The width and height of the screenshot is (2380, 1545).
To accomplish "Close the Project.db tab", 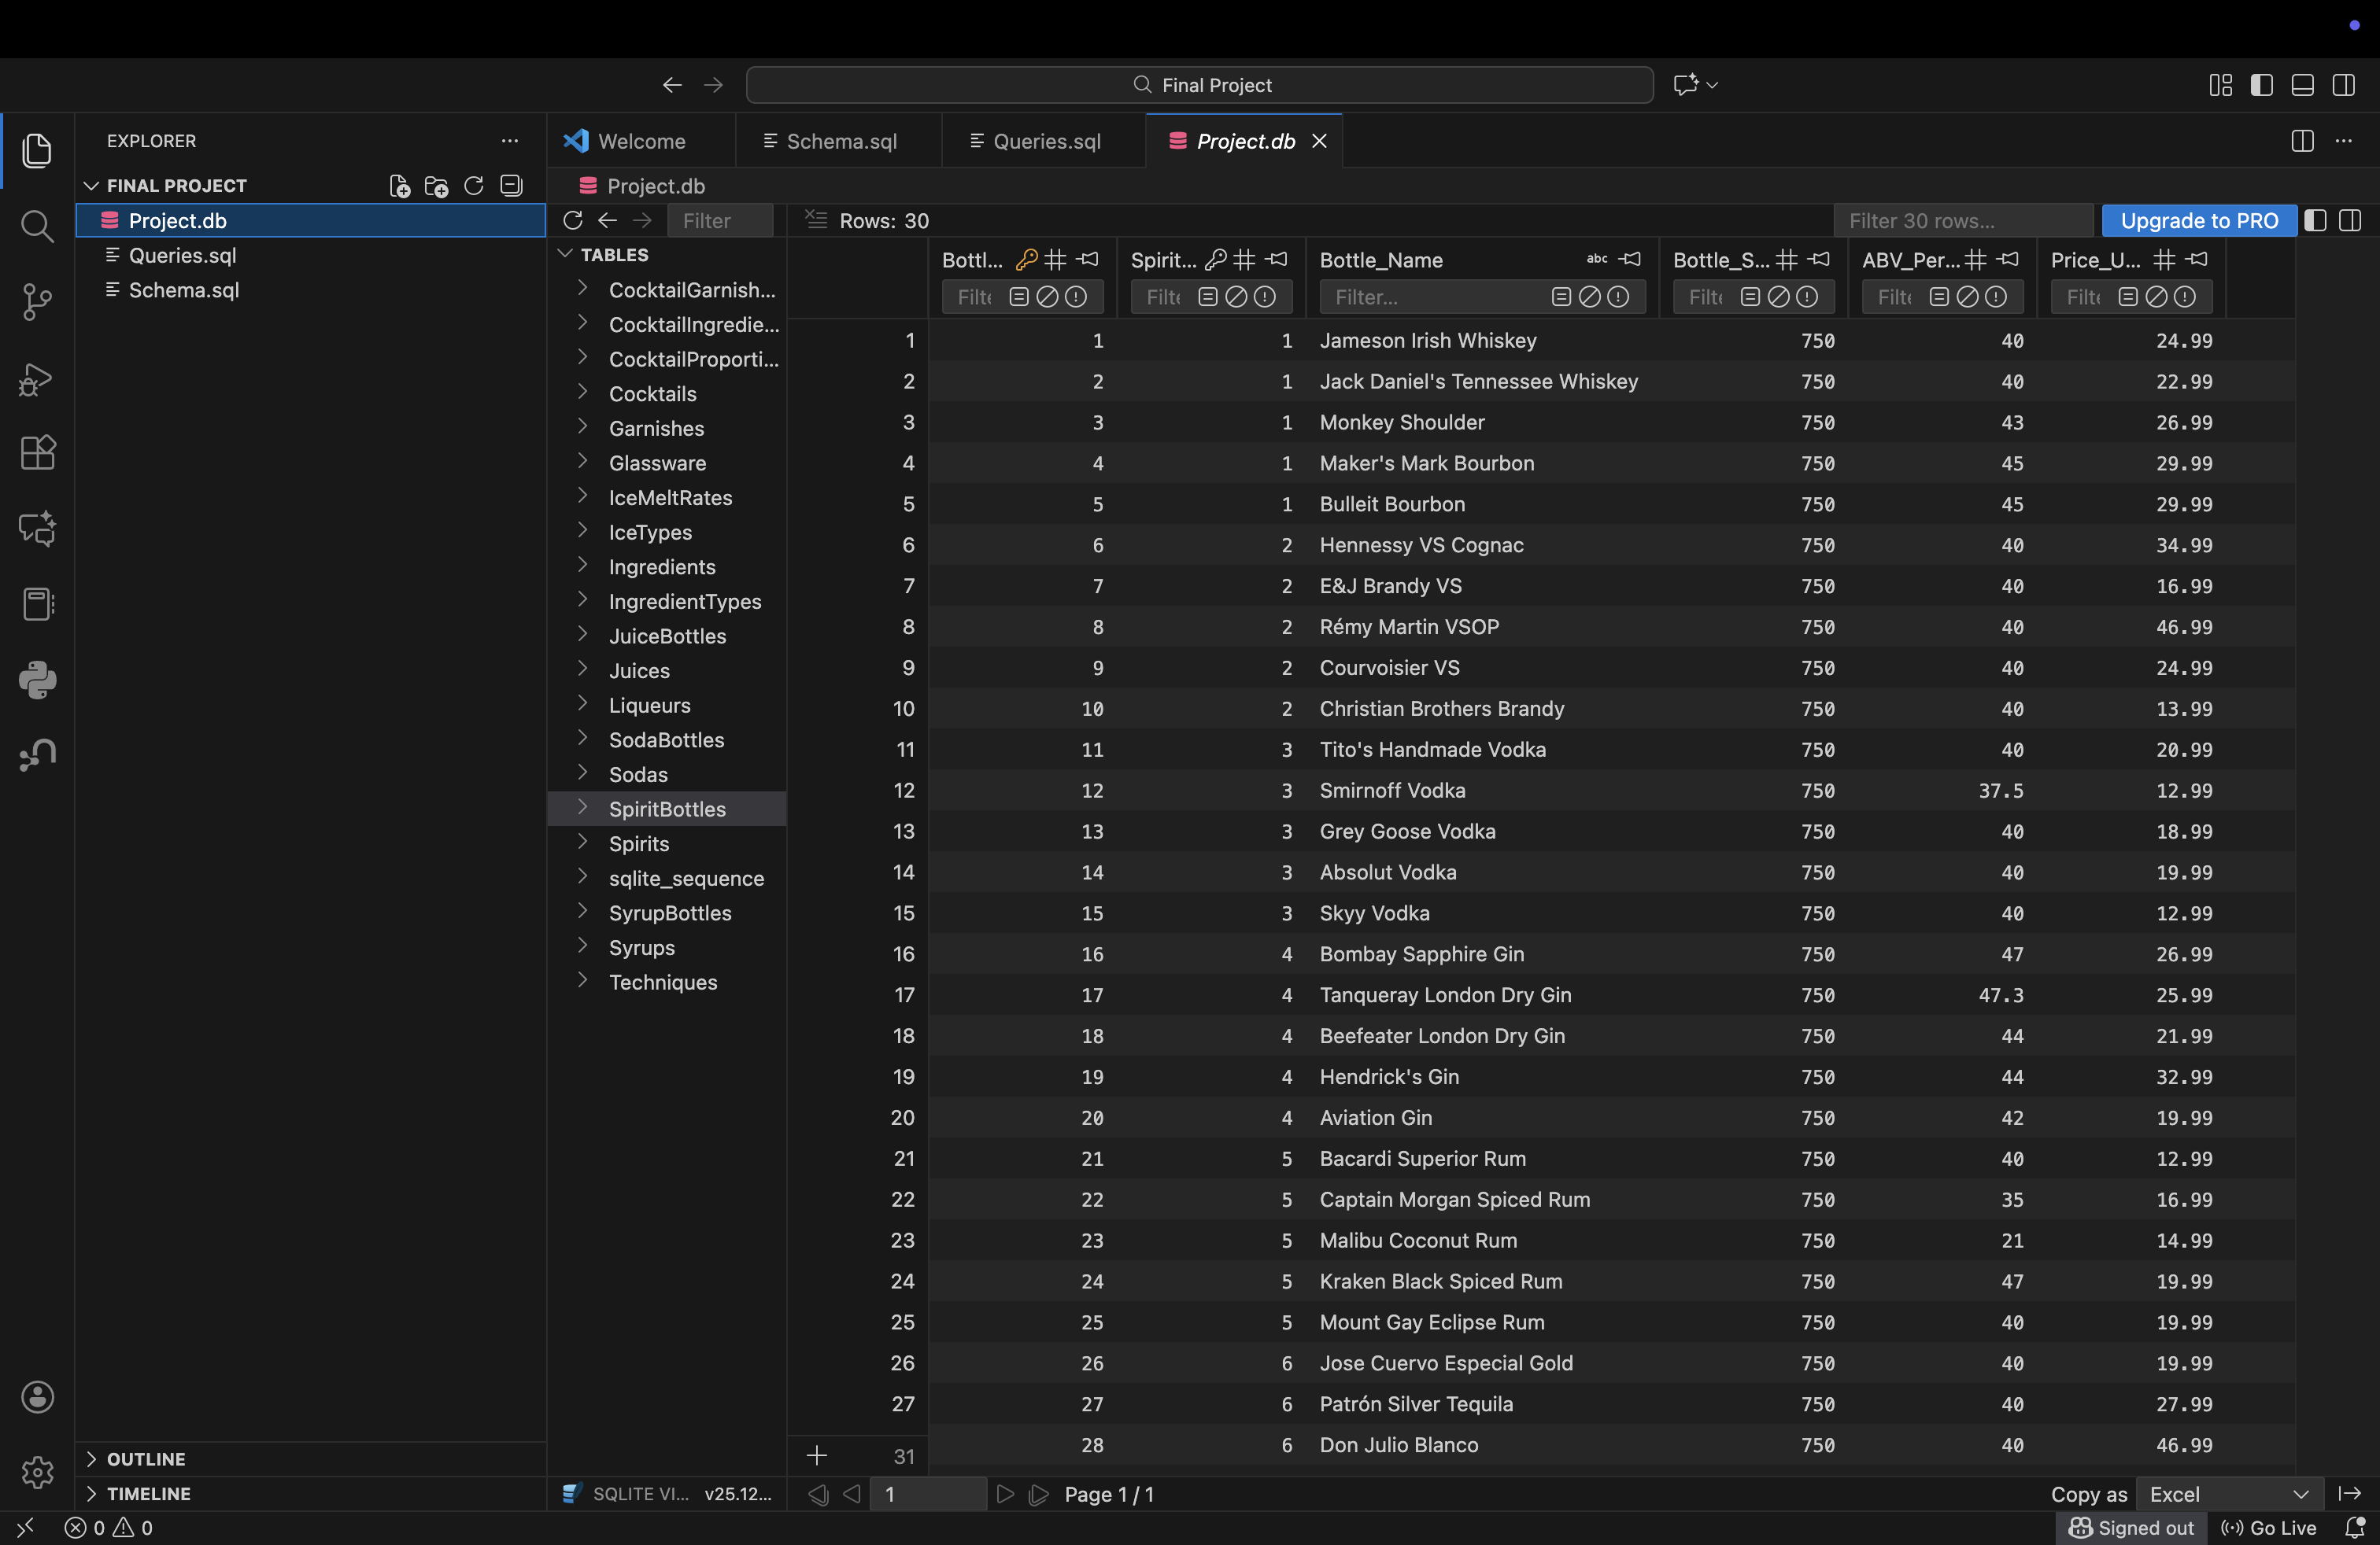I will [x=1320, y=141].
